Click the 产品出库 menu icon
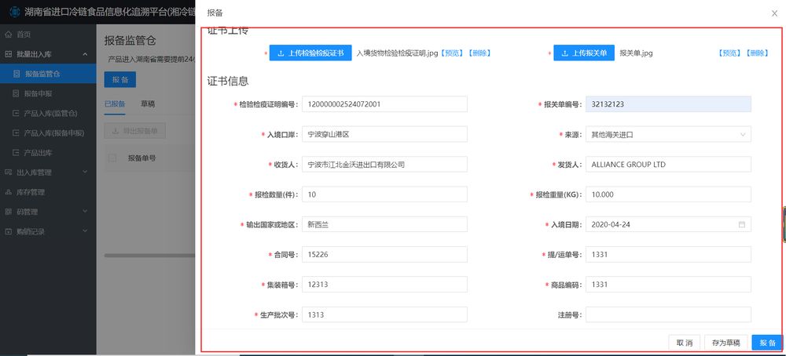Viewport: 786px width, 356px height. pos(17,152)
